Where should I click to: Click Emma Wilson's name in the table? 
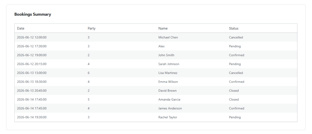tap(168, 82)
